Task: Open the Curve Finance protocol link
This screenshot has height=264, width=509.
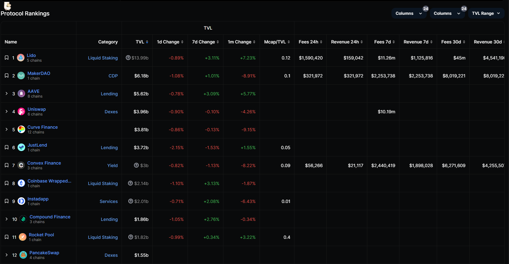Action: point(43,127)
